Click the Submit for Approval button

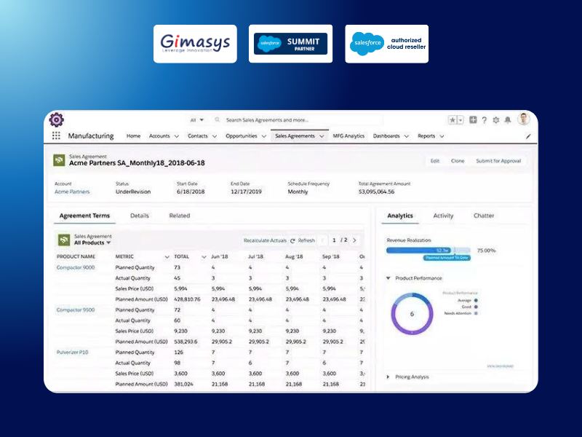[501, 161]
